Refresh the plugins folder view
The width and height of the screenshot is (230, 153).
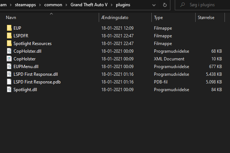pos(165,5)
